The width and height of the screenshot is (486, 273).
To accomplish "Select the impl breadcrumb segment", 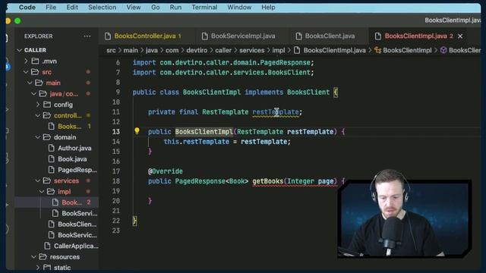I will [279, 50].
